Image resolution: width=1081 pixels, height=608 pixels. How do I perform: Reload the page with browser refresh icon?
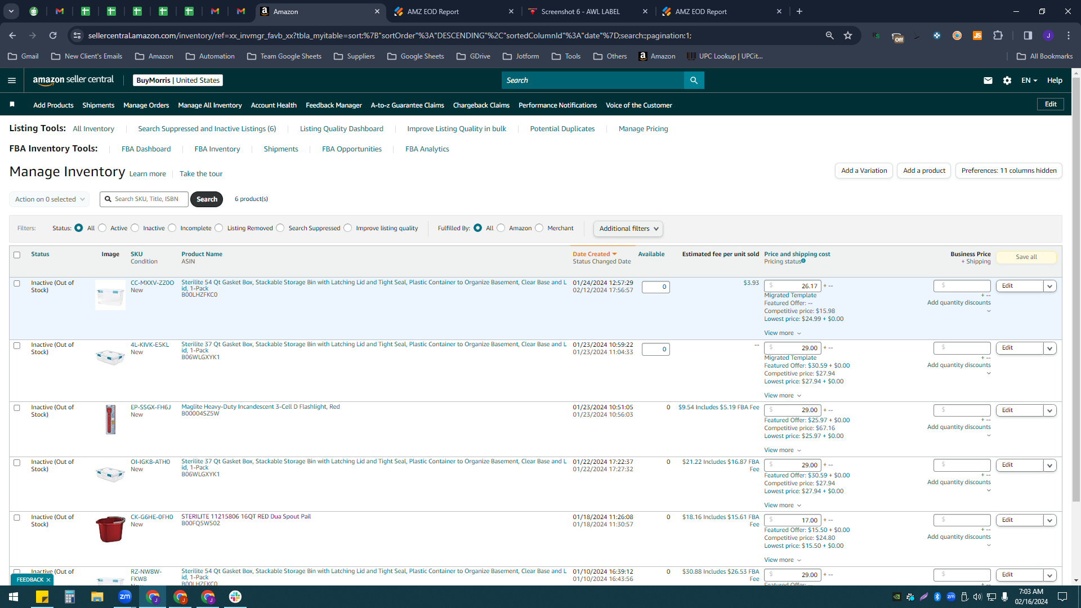(x=53, y=35)
